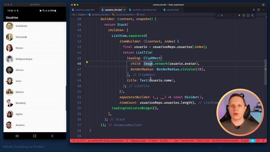Click the editor vertical scrollbar thumb
Image resolution: width=270 pixels, height=152 pixels.
(x=265, y=72)
